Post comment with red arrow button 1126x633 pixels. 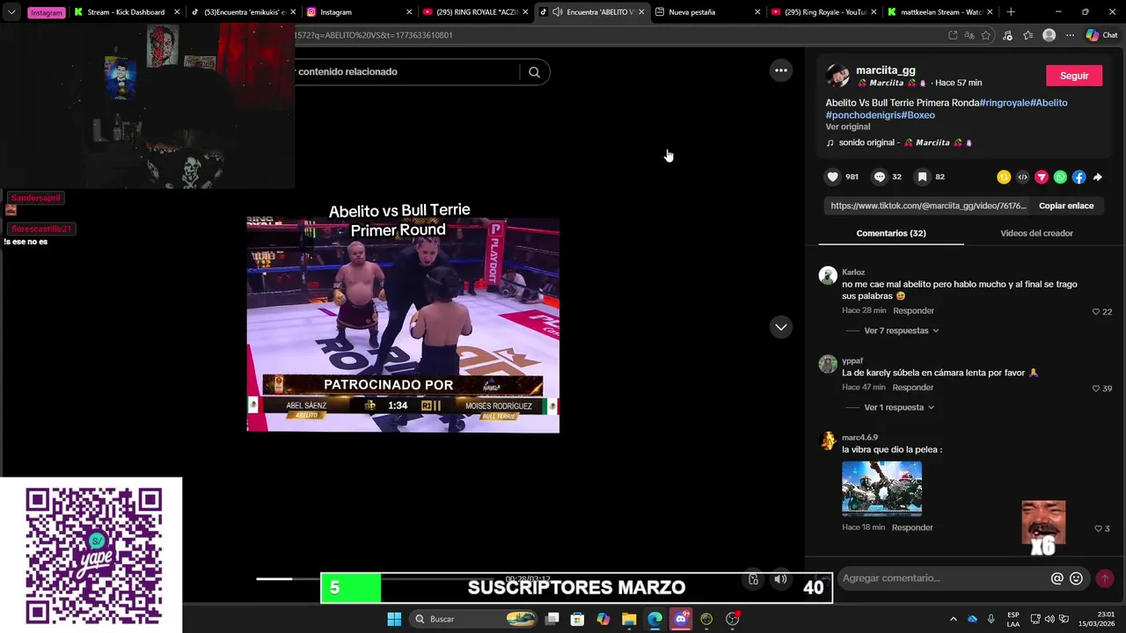[1105, 578]
